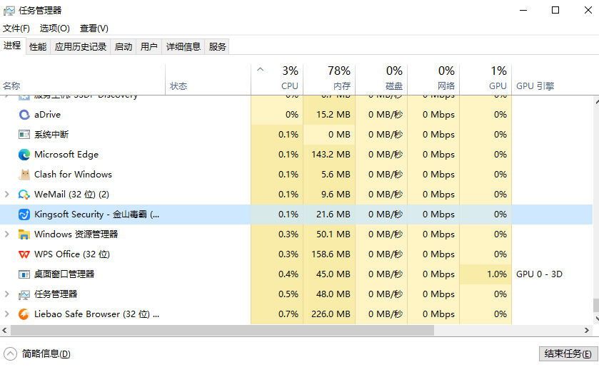Expand the Windows 资源管理器 process tree

(7, 234)
